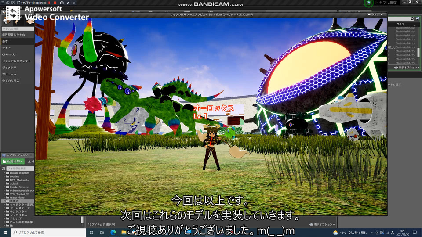Click the folder search field
This screenshot has height=237, width=422.
pyautogui.click(x=21, y=169)
